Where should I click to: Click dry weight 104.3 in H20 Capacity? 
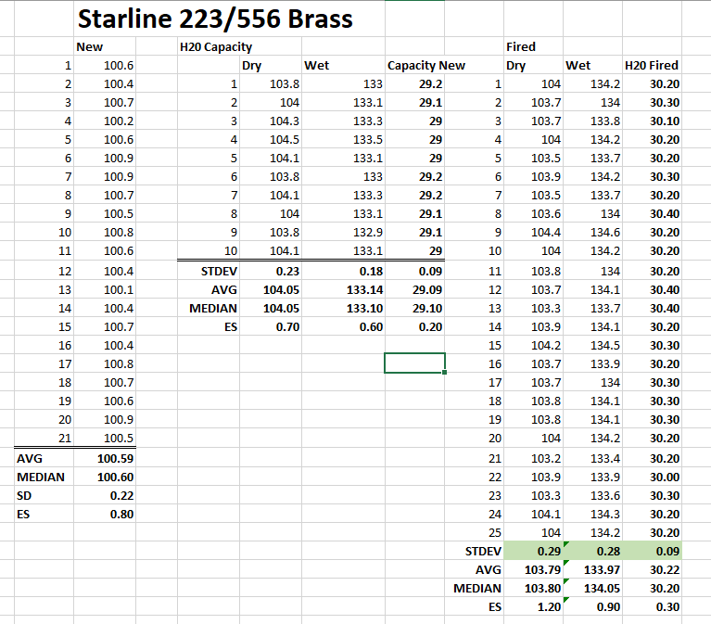[271, 121]
